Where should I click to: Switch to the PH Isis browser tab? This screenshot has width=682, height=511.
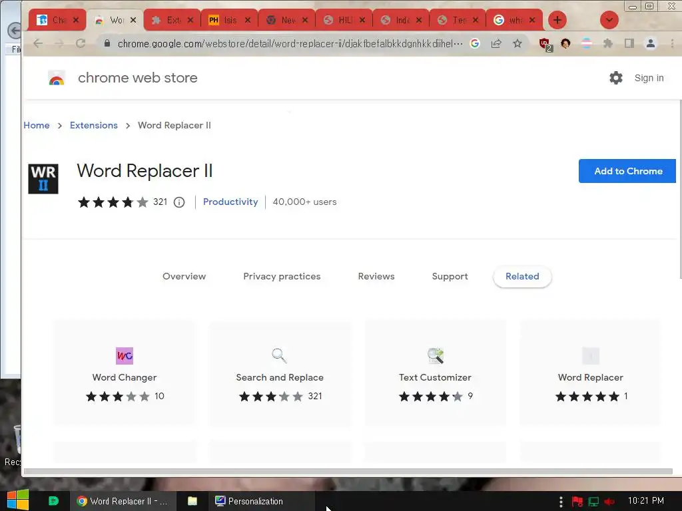click(229, 20)
